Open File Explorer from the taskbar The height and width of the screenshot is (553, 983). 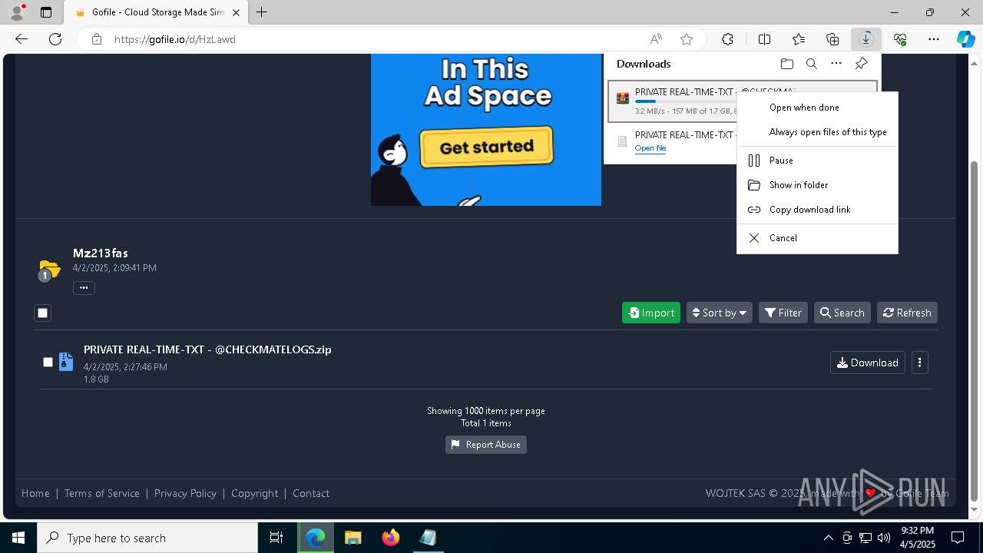[352, 538]
